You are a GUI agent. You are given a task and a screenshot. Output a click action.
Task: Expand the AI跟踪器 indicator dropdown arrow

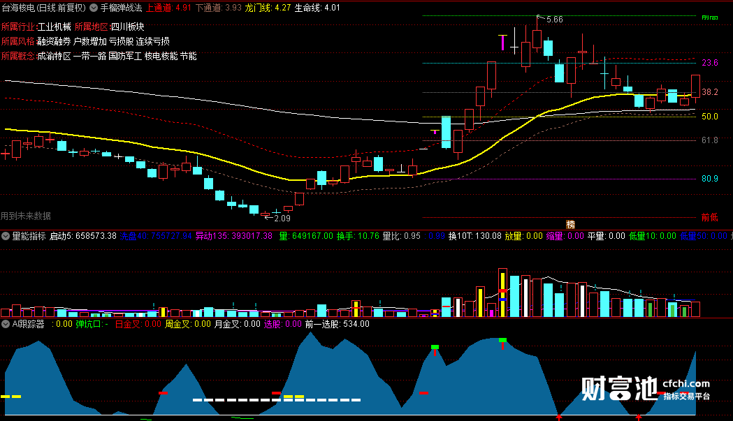point(6,324)
